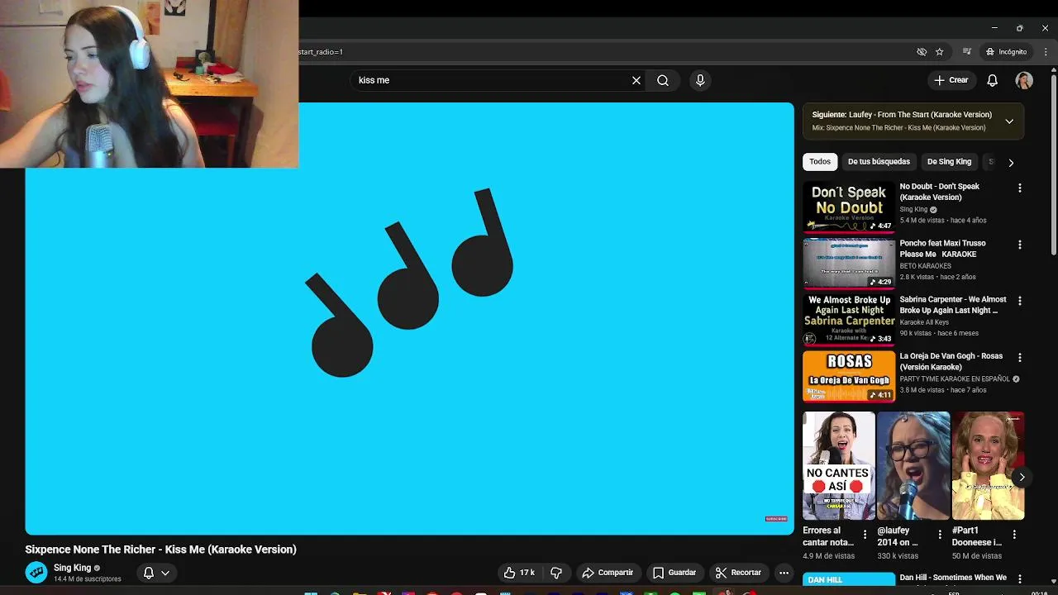The height and width of the screenshot is (595, 1058).
Task: Open options for Sabrina Carpenter video
Action: pyautogui.click(x=1020, y=301)
